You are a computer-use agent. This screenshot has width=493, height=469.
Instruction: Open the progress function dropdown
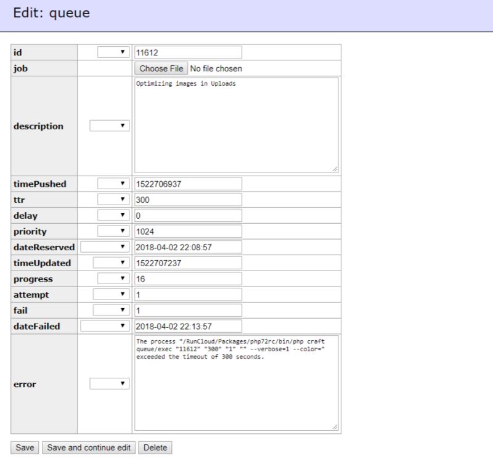[113, 279]
